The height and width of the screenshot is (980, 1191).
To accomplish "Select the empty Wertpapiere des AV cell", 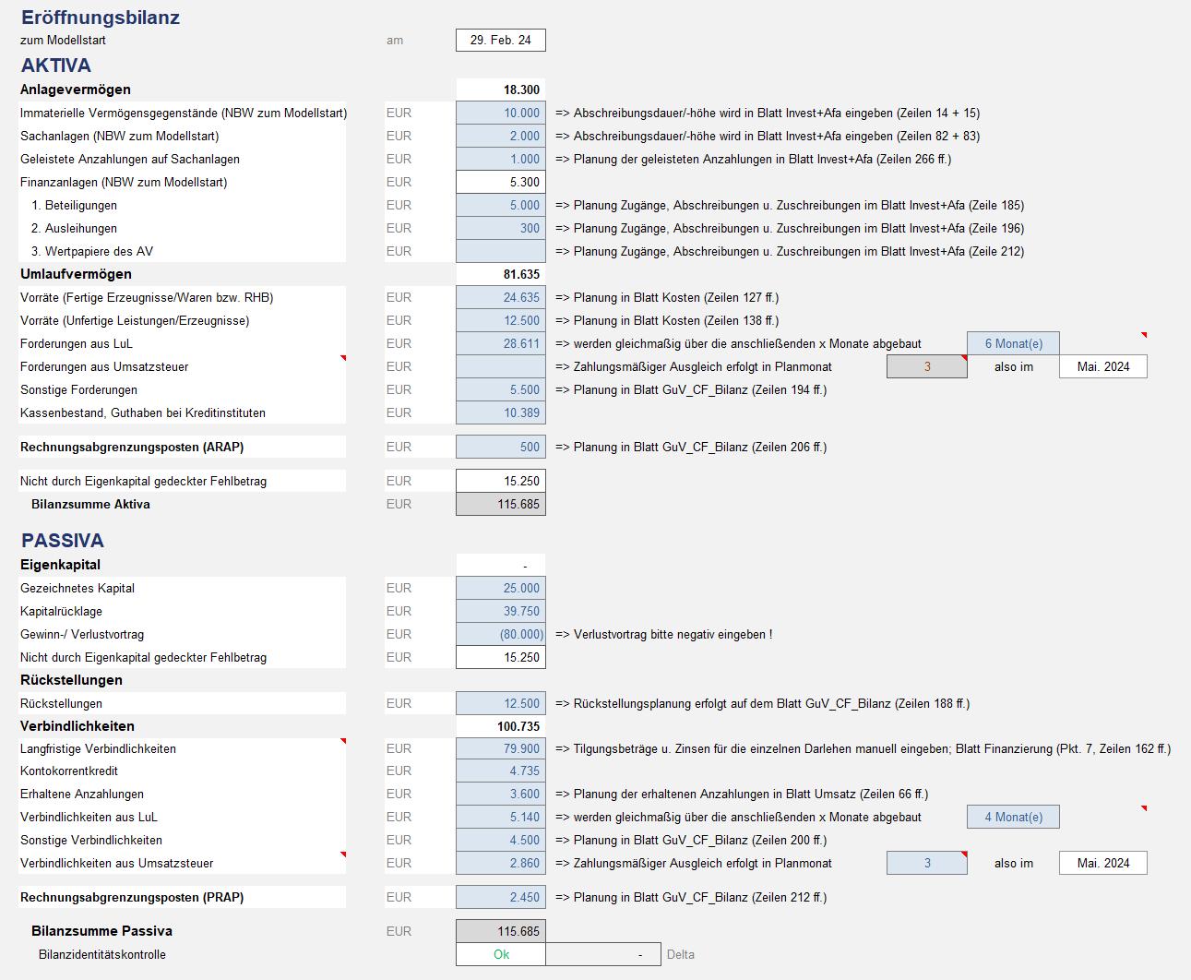I will tap(501, 251).
